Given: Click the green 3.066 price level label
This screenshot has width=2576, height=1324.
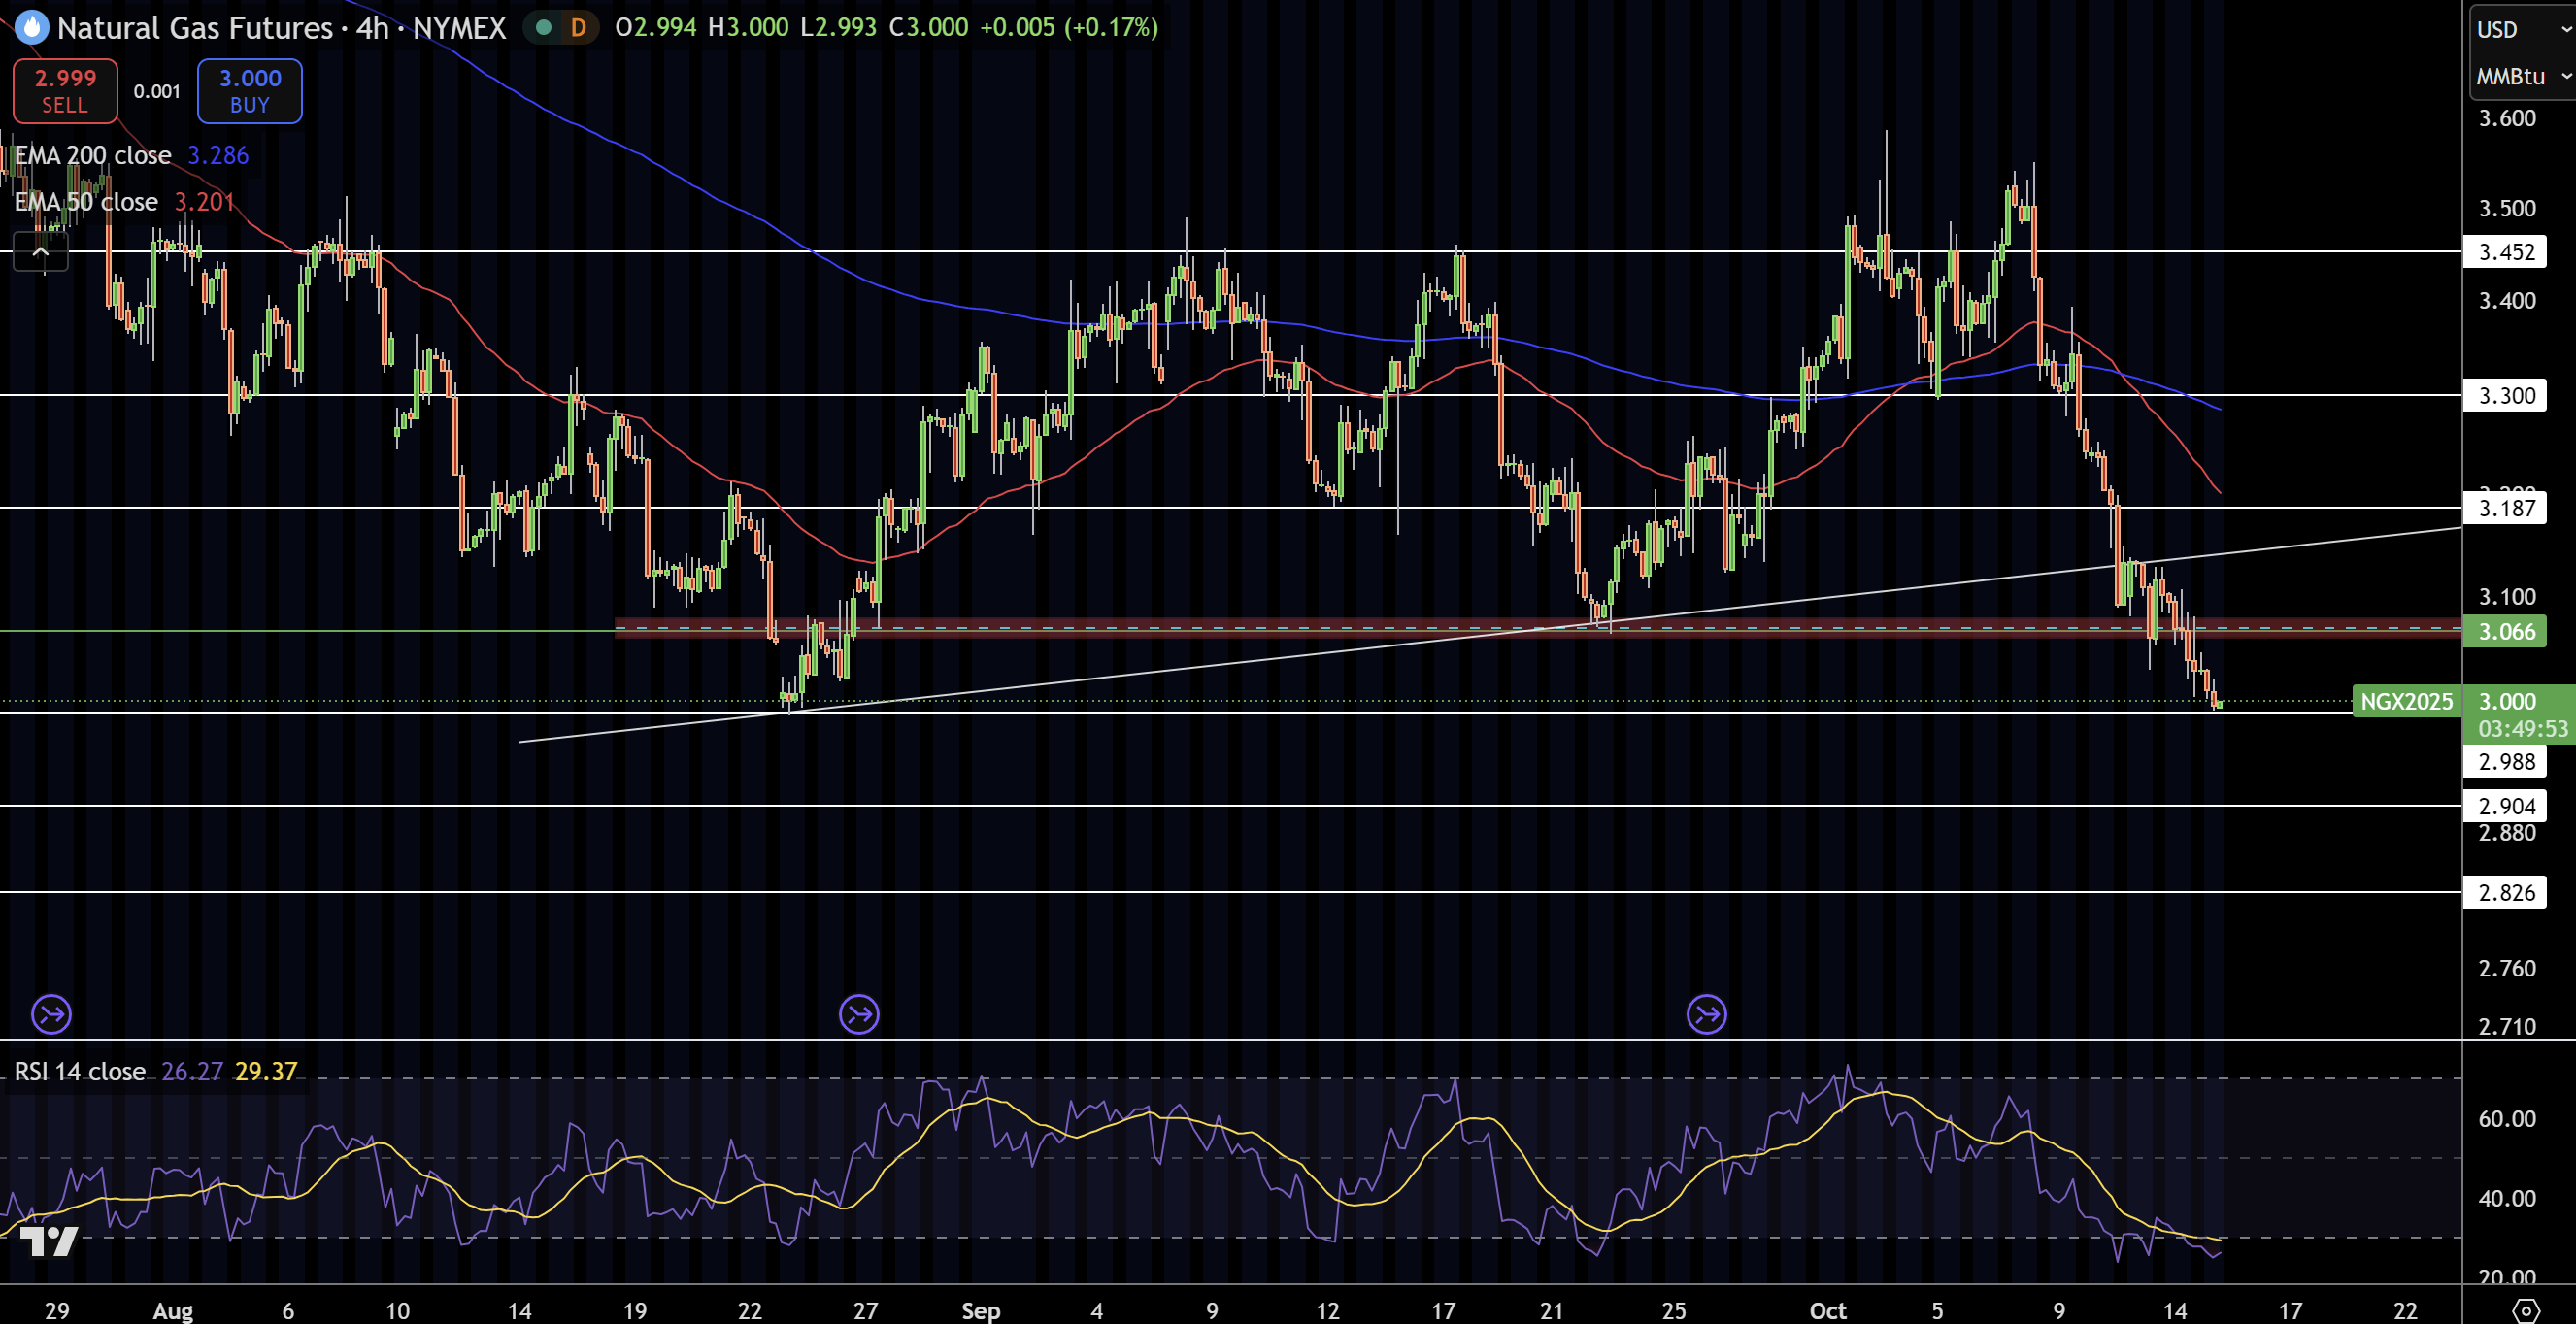Looking at the screenshot, I should (x=2506, y=631).
